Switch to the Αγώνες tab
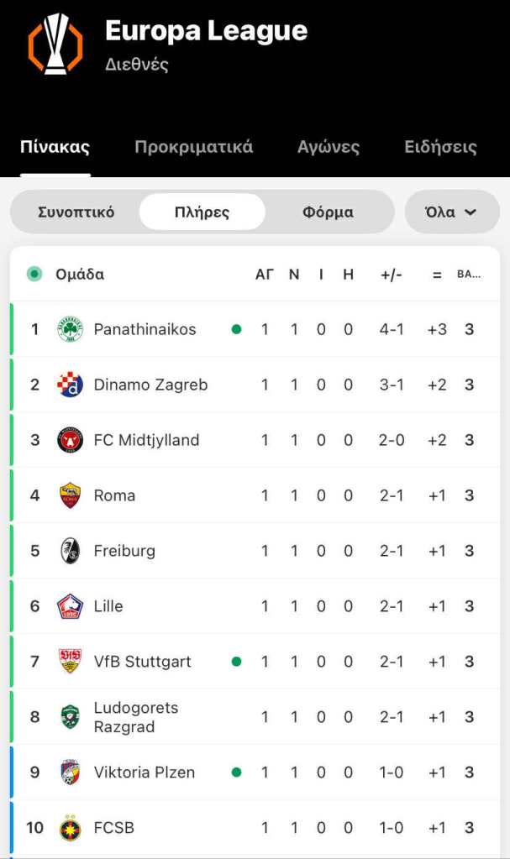This screenshot has width=510, height=859. tap(329, 148)
